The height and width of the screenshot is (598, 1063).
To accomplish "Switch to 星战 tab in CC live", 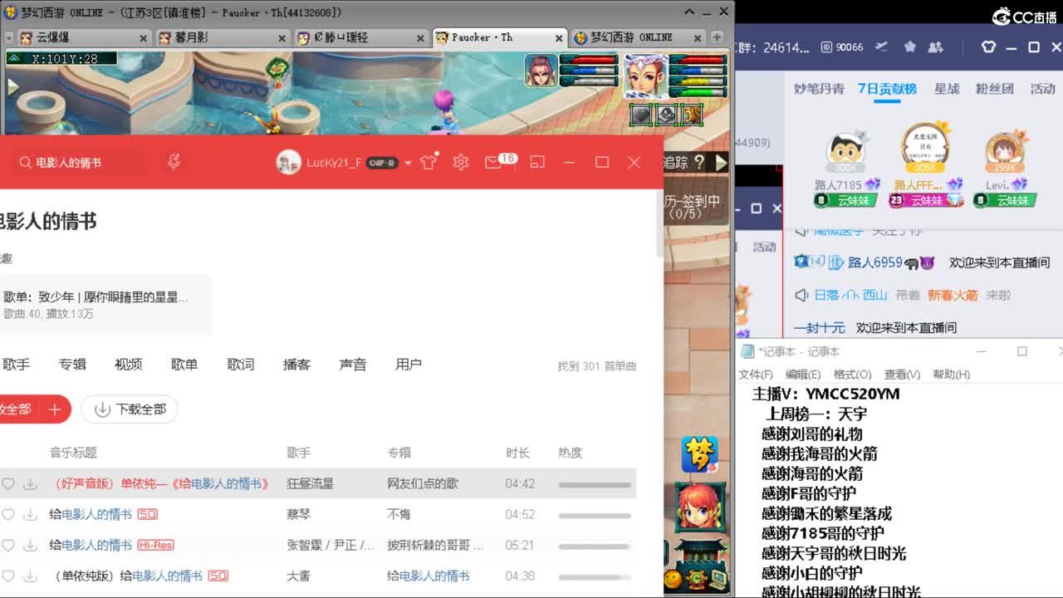I will 947,89.
